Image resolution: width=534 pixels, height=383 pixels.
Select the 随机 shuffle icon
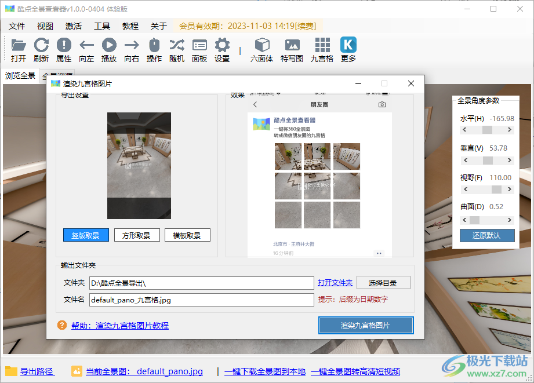pos(177,45)
